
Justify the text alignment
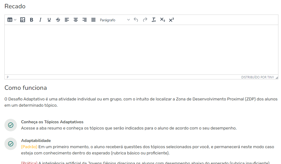[x=93, y=20]
